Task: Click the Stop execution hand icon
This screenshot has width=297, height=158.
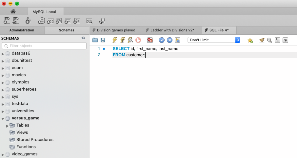Action: [x=138, y=40]
